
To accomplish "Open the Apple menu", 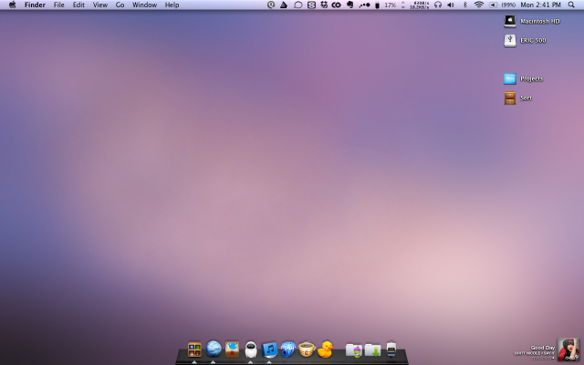I will pyautogui.click(x=12, y=5).
